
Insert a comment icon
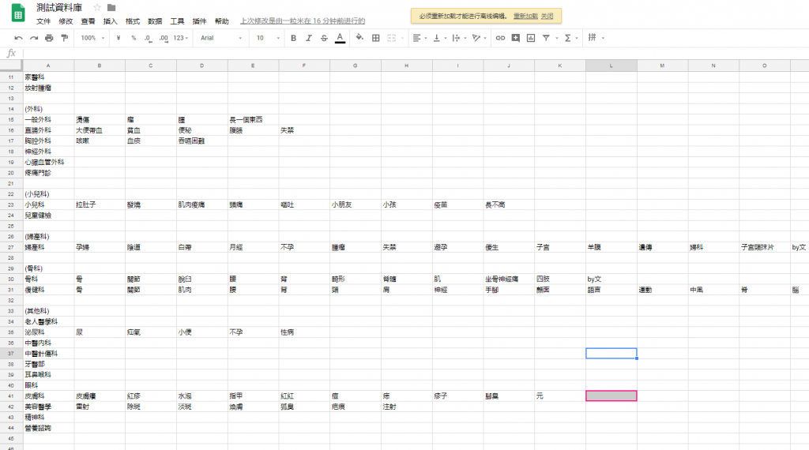tap(515, 38)
